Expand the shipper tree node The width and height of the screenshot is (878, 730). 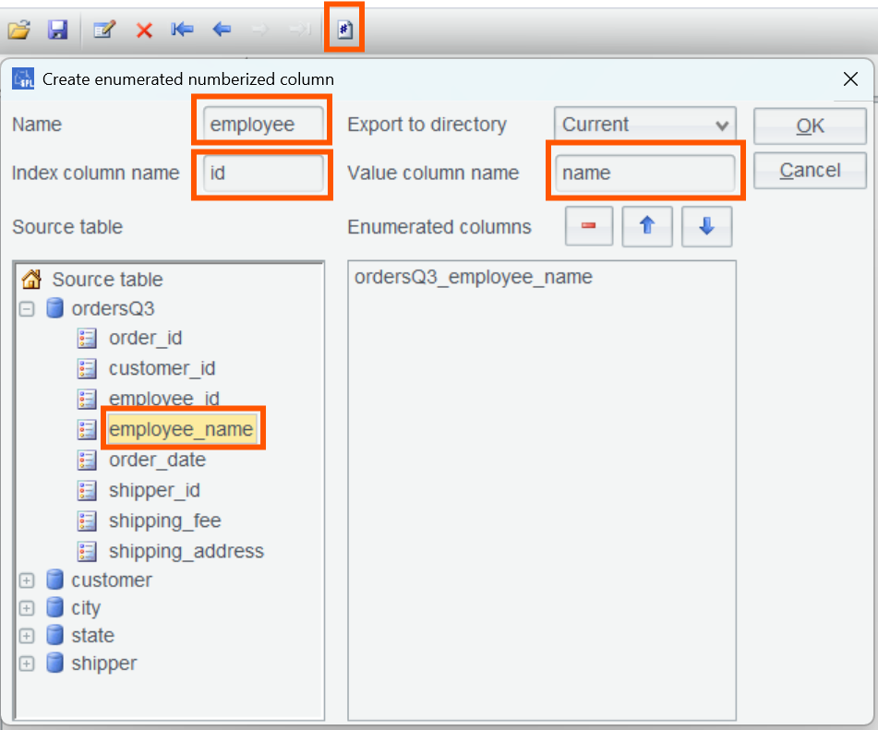(27, 664)
